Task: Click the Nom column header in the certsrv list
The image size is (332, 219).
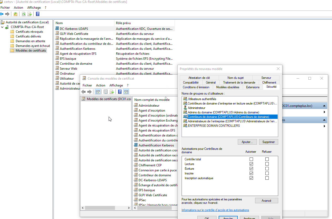Action: (84, 23)
